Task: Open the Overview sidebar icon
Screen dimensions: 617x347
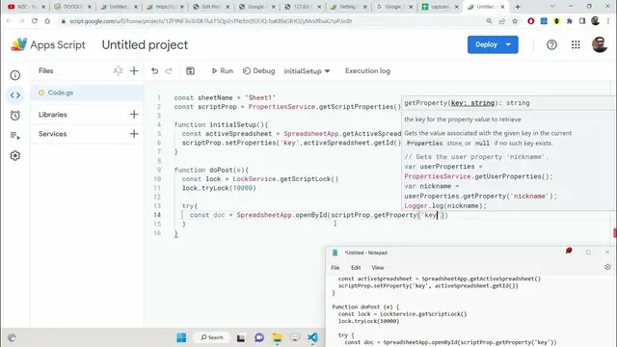Action: coord(15,75)
